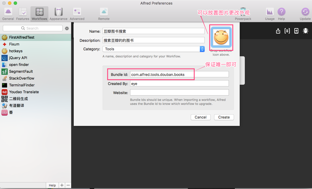
Task: Go to the Advanced tab
Action: click(x=77, y=14)
